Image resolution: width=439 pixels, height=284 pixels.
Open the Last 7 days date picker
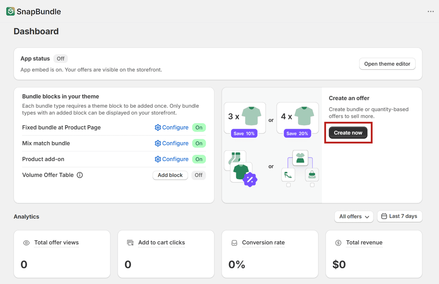point(399,216)
